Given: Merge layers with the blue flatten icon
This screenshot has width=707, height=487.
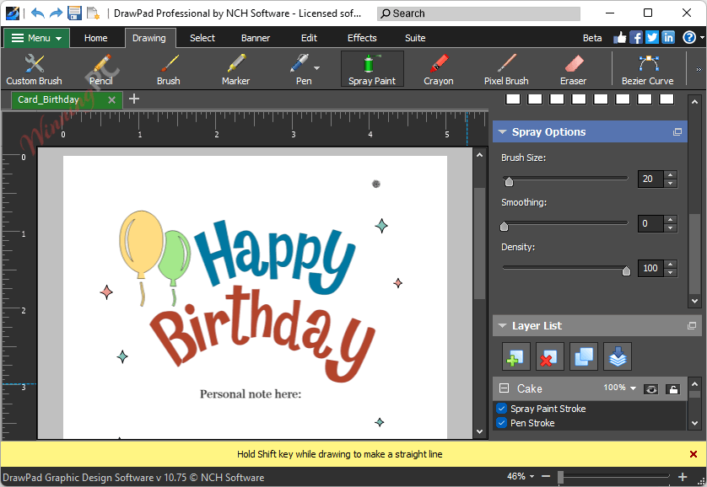Looking at the screenshot, I should tap(618, 356).
